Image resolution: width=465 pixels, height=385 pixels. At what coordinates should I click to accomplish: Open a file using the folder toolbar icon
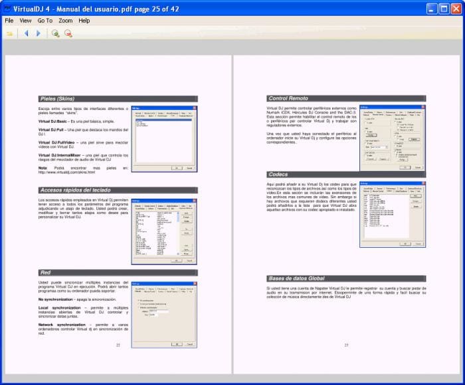10,34
